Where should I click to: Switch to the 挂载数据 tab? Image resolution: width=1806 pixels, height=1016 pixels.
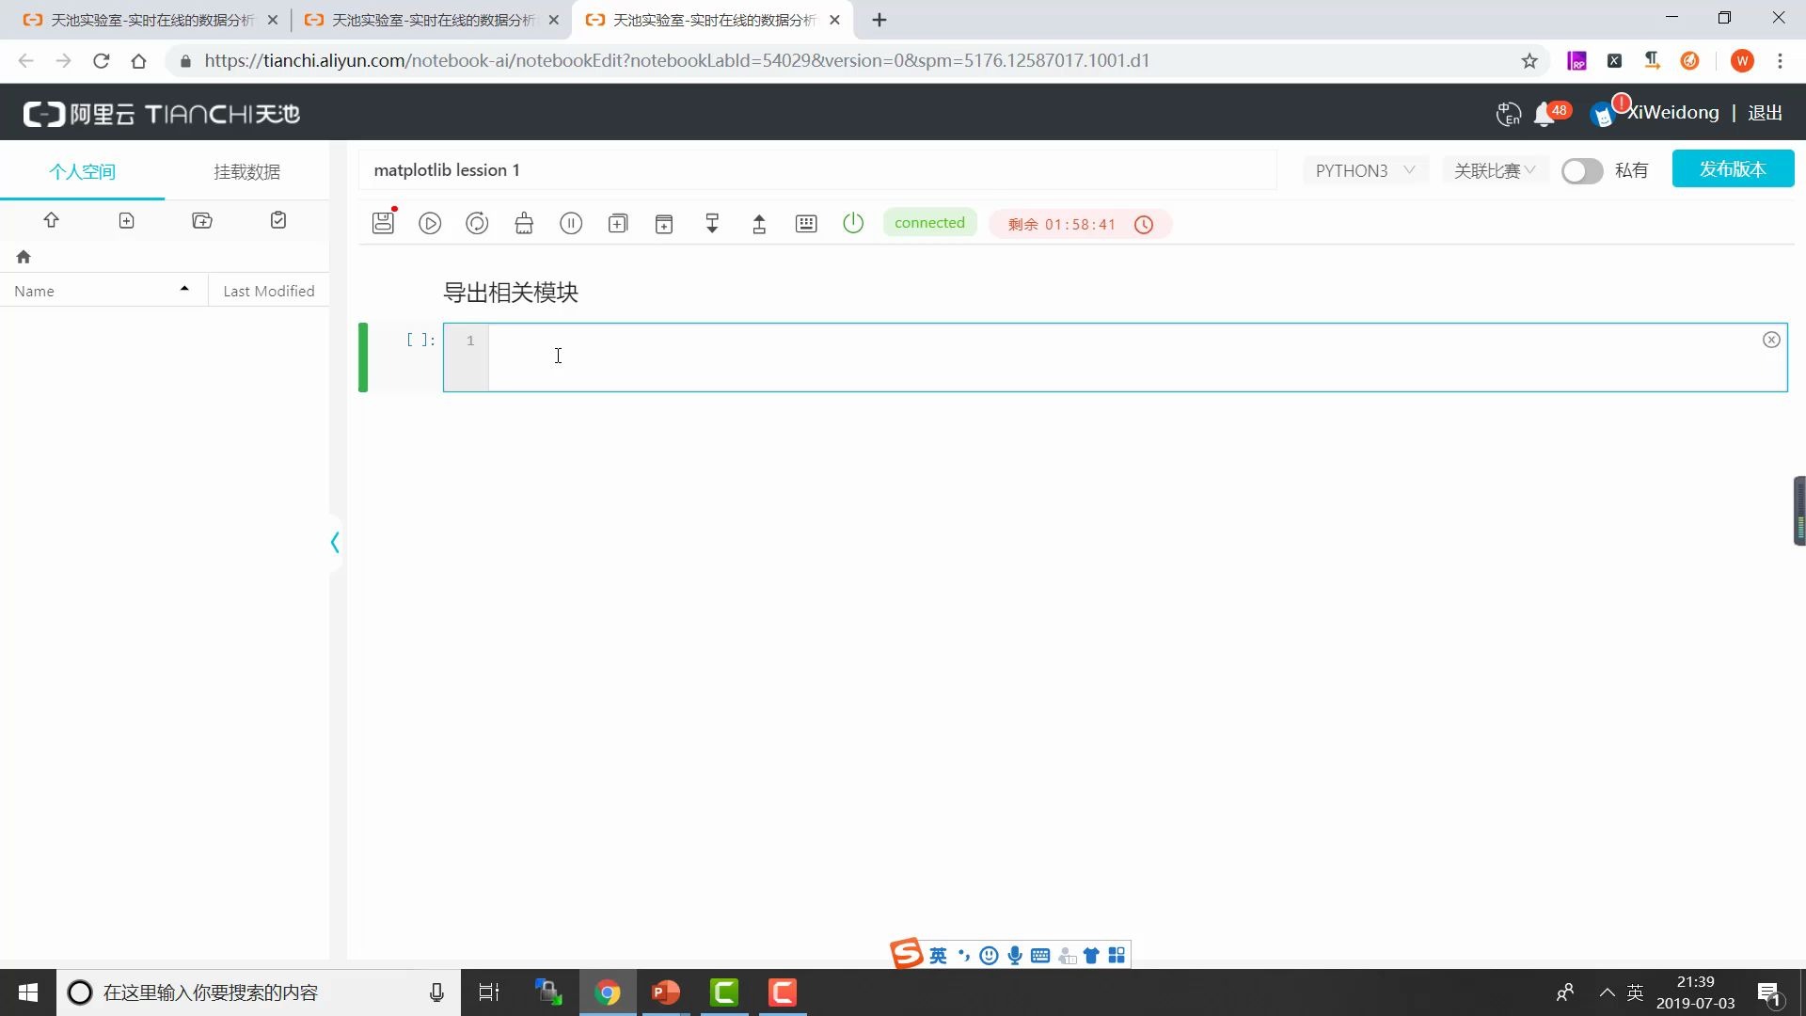[246, 171]
